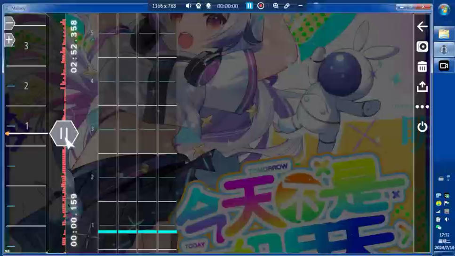Click the hexagon pause/play button on the timeline
Image resolution: width=455 pixels, height=256 pixels.
(x=64, y=134)
